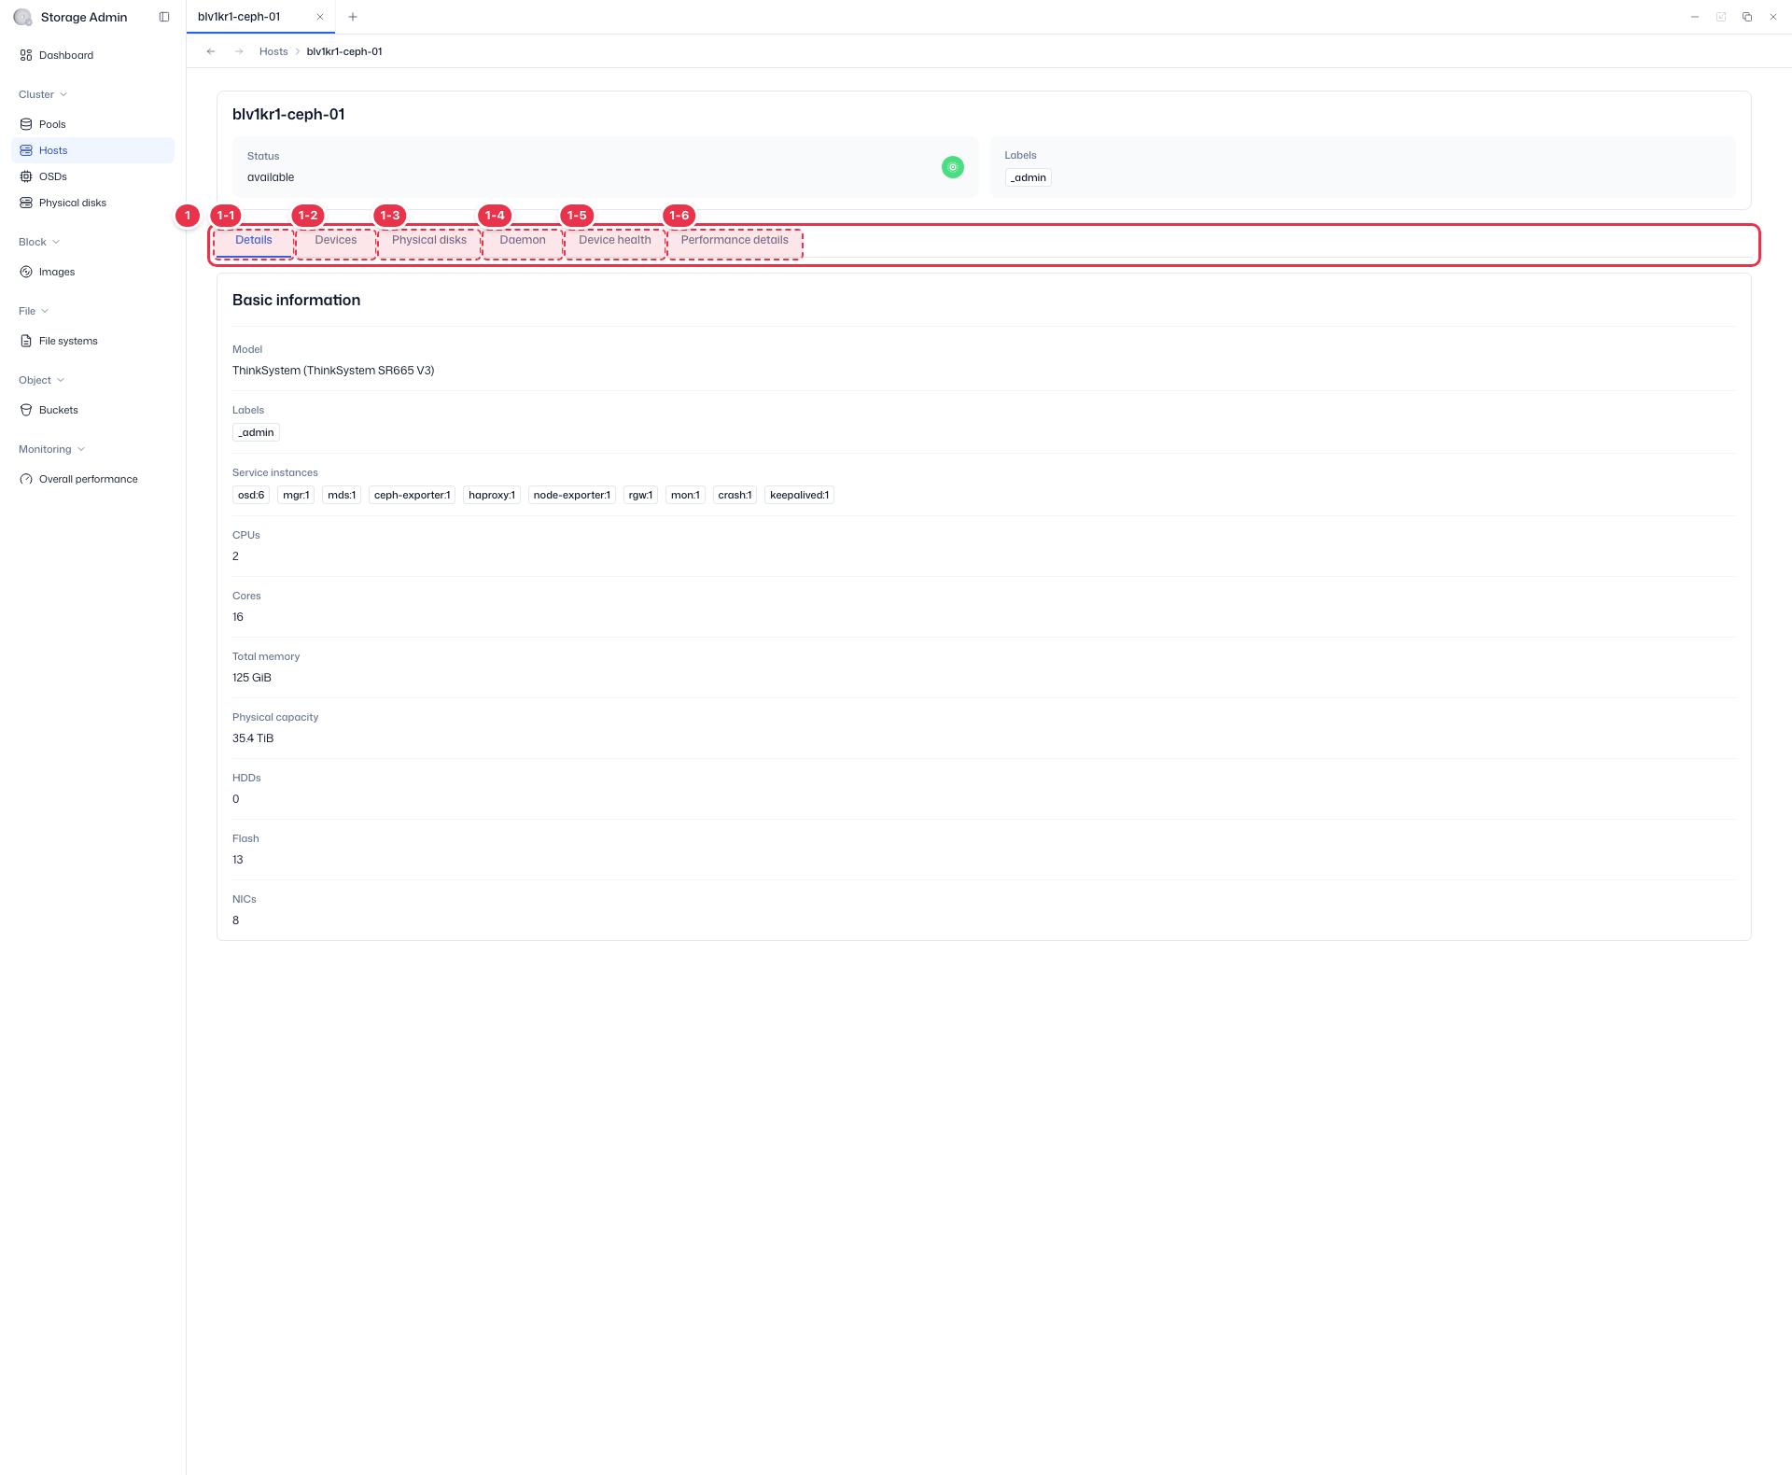
Task: Click the ThinkSystem SR665 V3 model value
Action: pos(333,371)
